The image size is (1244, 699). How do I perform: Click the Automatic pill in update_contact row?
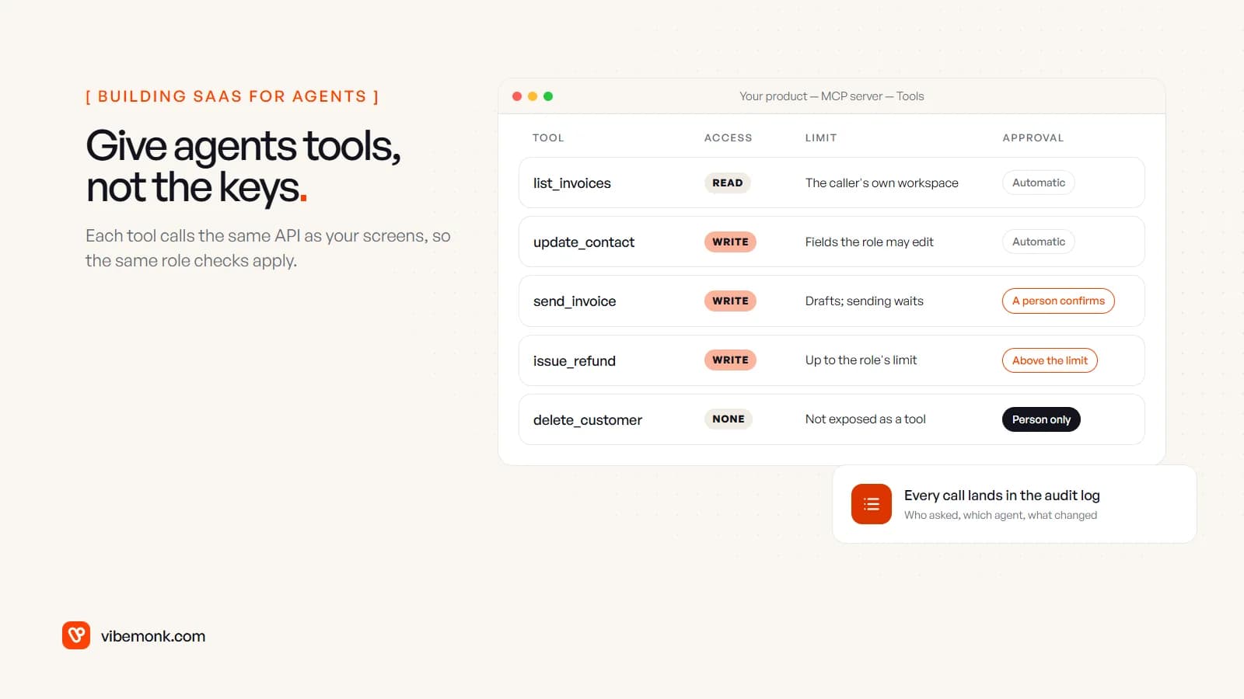pyautogui.click(x=1039, y=242)
